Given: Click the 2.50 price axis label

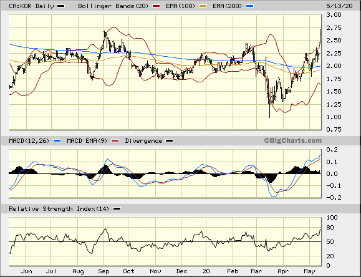Looking at the screenshot, I should pos(334,41).
